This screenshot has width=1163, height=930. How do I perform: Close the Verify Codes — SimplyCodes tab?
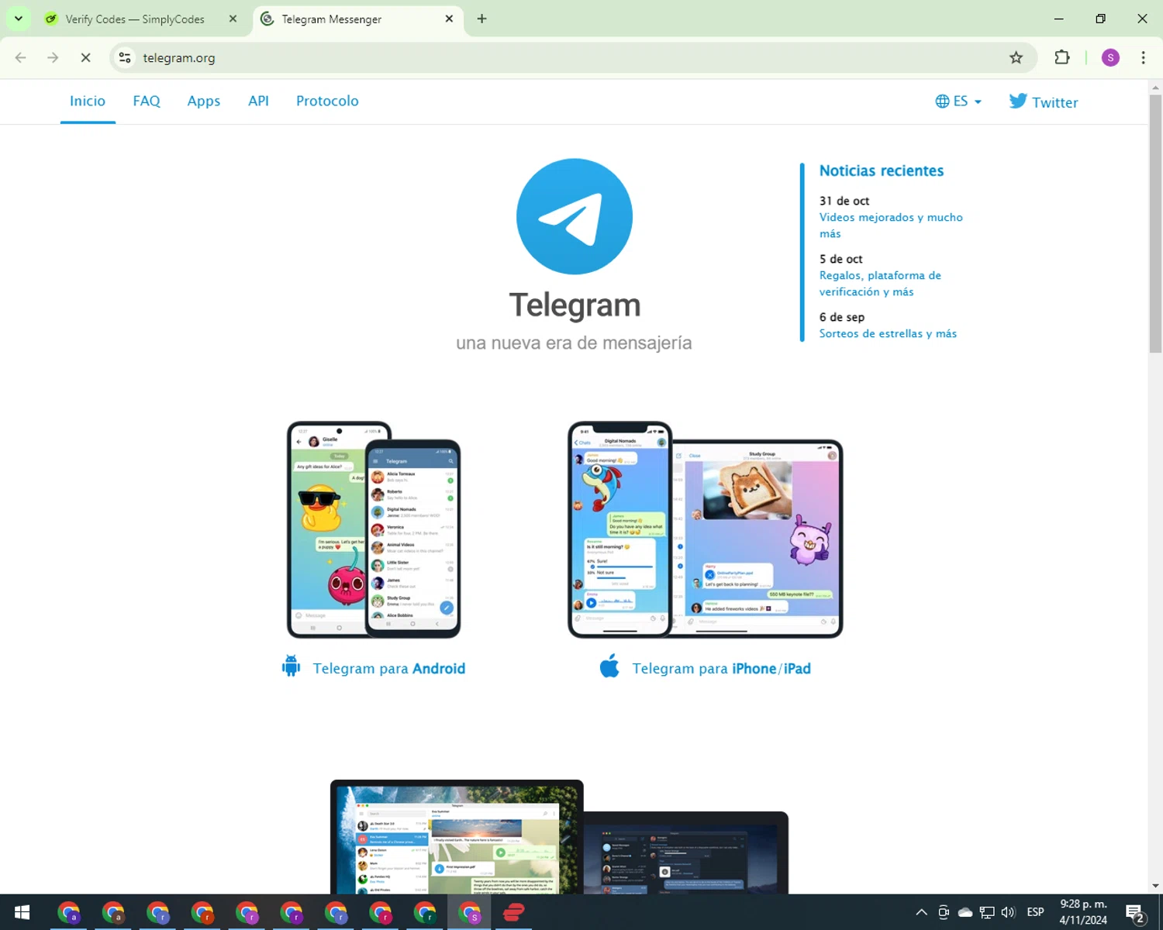point(233,19)
